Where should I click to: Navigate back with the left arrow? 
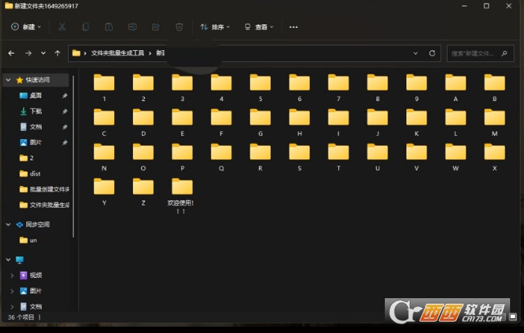tap(11, 53)
